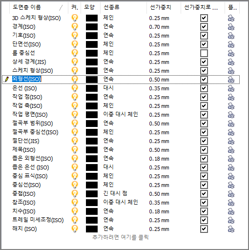The image size is (249, 250).
Task: Open linetype dropdown 이중 대시 체인 for 참조(ISO)
Action: [x=121, y=202]
